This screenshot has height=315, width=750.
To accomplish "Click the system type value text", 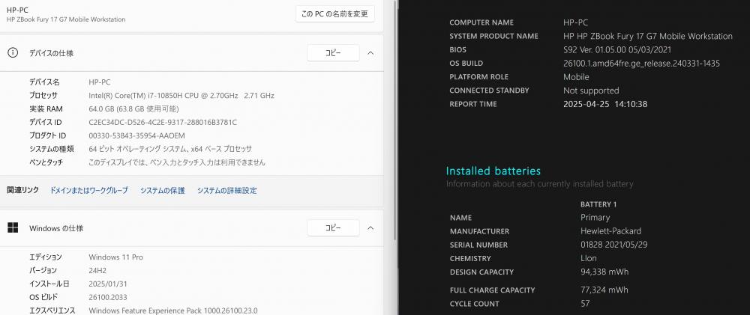I will 170,149.
